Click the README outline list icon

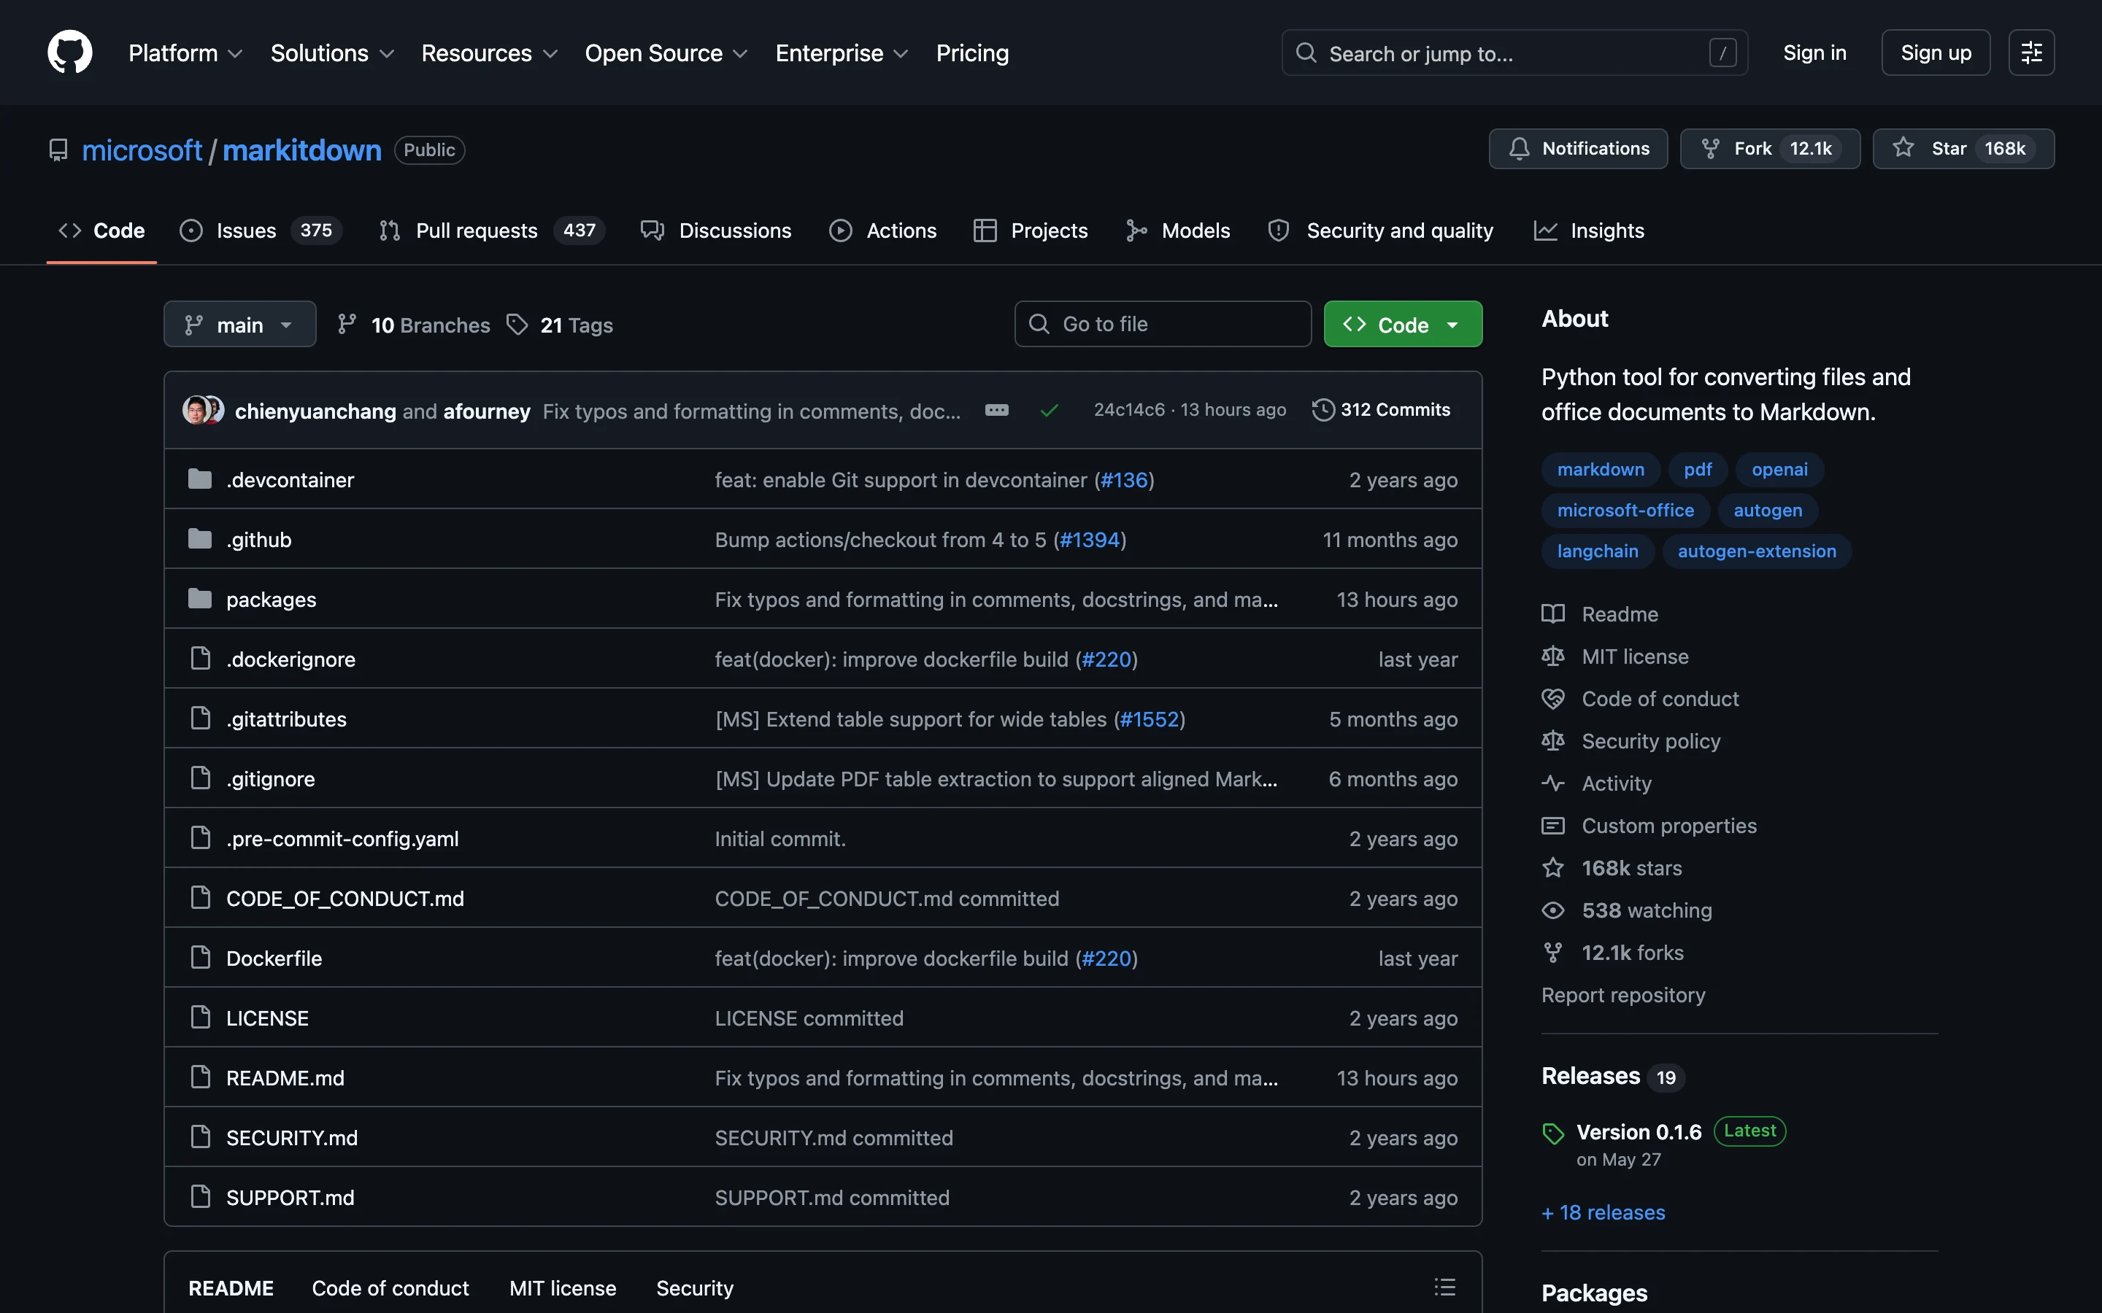(1444, 1287)
